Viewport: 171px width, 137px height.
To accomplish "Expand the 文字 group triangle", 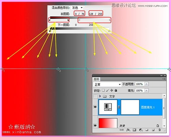I will tap(100, 96).
